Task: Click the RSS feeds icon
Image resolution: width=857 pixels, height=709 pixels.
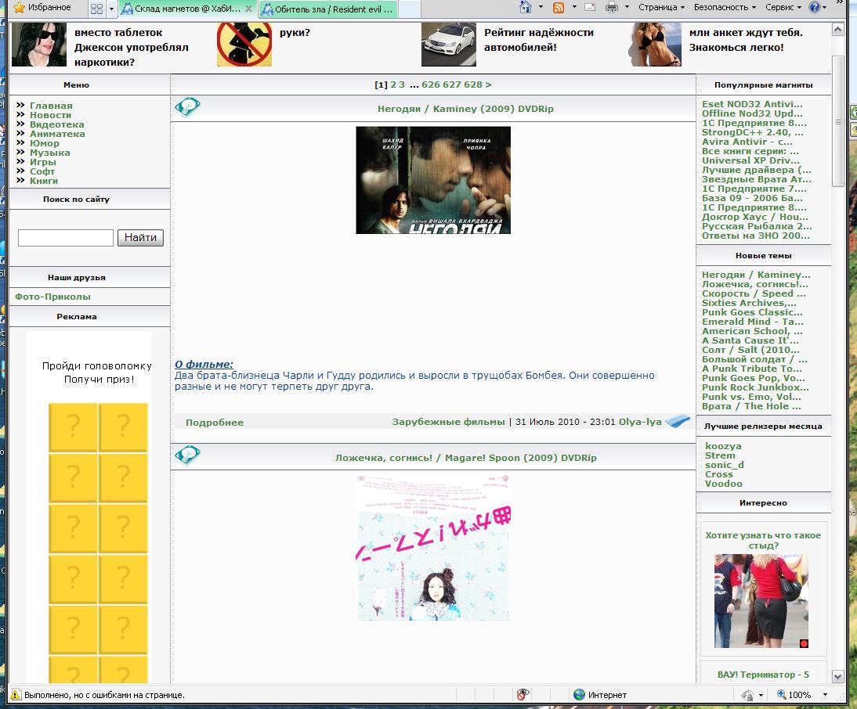Action: (x=558, y=7)
